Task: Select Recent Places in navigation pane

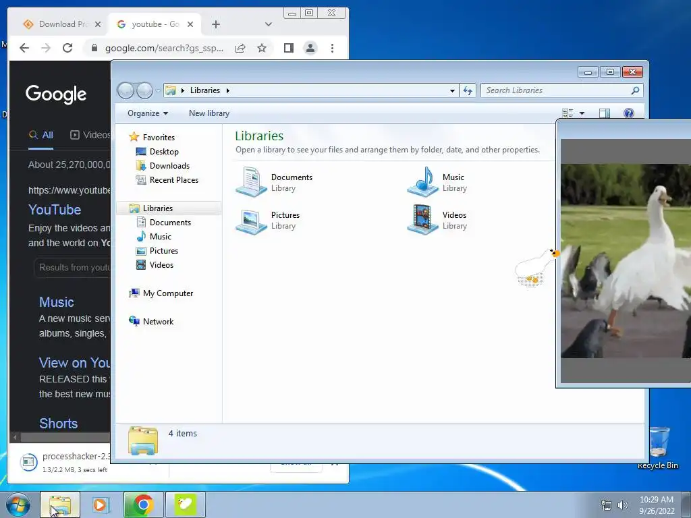Action: pyautogui.click(x=173, y=179)
